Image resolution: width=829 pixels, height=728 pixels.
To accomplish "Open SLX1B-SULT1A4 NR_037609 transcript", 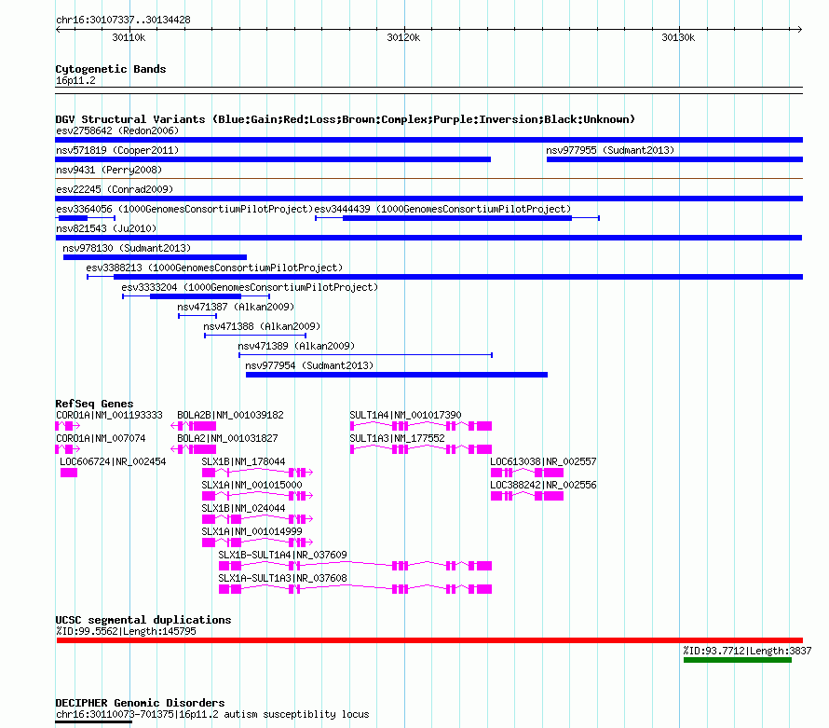I will tap(355, 566).
